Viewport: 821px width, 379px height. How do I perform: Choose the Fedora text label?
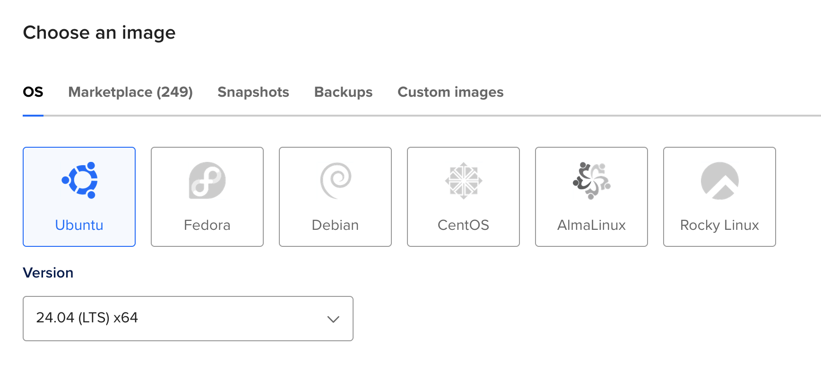[x=207, y=225]
